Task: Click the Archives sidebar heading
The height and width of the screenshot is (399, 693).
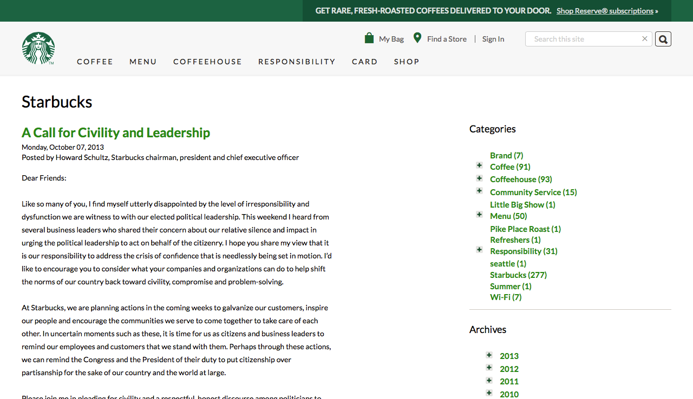Action: pos(488,329)
